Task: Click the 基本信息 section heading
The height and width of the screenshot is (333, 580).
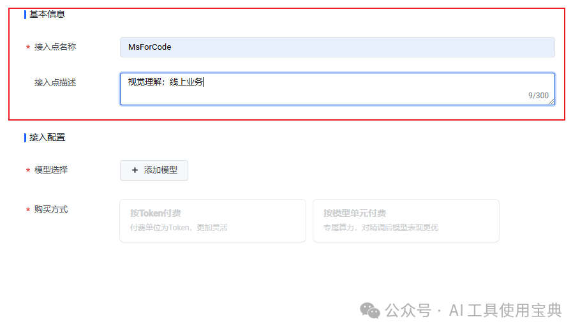Action: [47, 15]
